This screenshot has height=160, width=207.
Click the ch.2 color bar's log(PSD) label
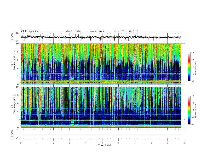point(195,111)
